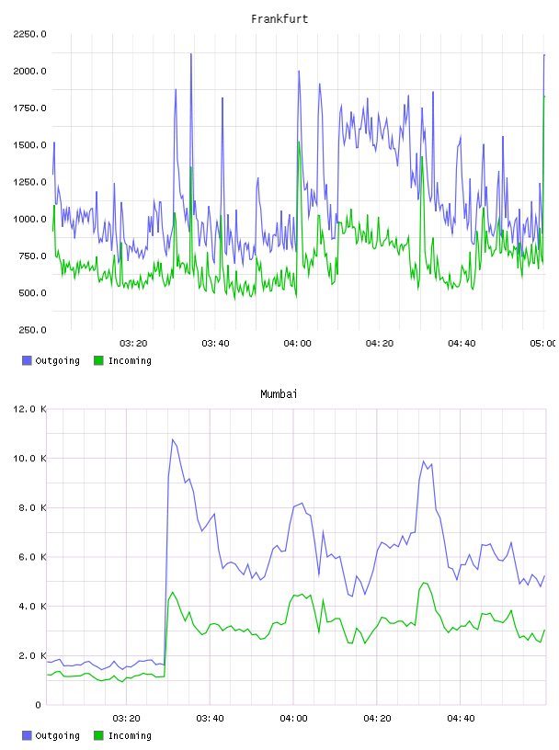
Task: Click the 1000.0 y-axis label on Frankfurt chart
Action: tap(29, 219)
